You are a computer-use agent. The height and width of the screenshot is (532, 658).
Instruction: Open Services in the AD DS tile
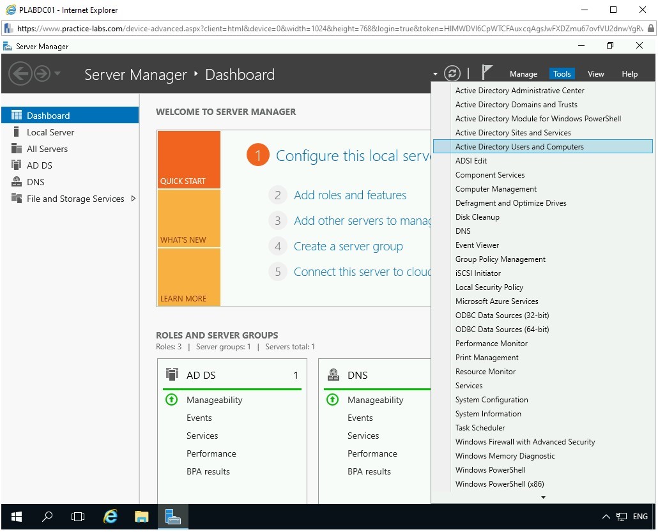pos(202,436)
